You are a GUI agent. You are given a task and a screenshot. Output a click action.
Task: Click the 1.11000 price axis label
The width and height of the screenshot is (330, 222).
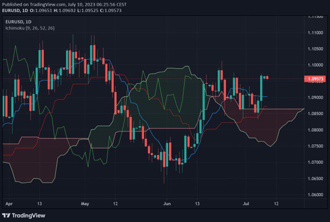click(x=315, y=33)
